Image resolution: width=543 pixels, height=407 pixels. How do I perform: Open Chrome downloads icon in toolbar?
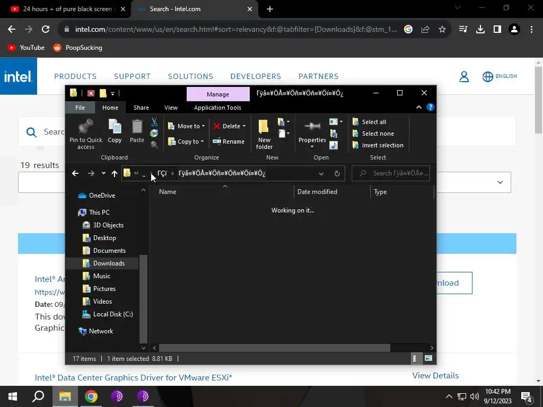click(480, 30)
